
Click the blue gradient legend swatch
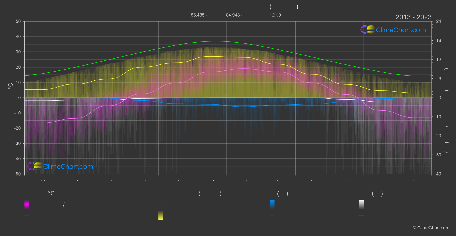tap(272, 204)
